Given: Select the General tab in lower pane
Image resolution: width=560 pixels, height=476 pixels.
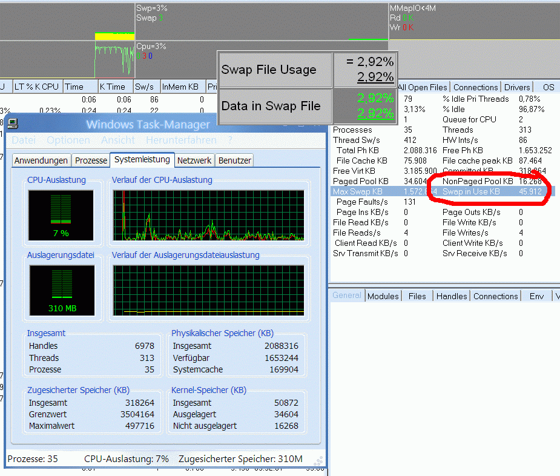Looking at the screenshot, I should click(x=347, y=295).
